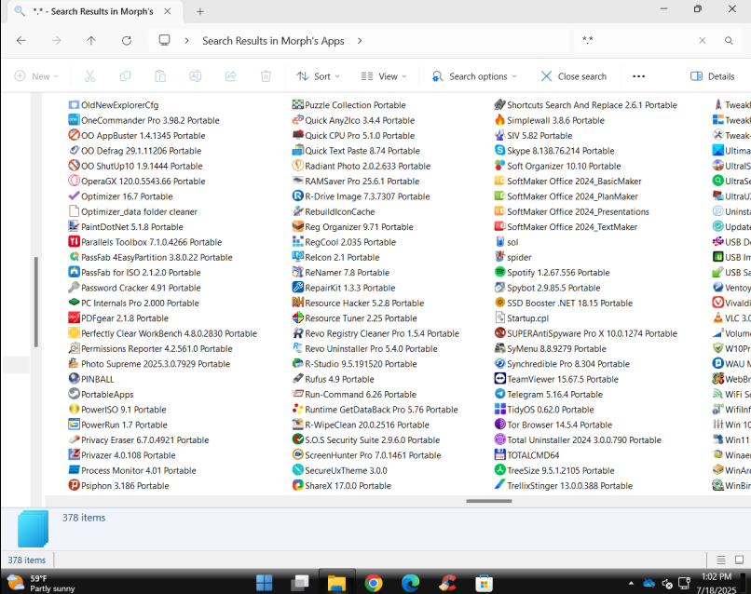The width and height of the screenshot is (751, 594).
Task: Click the PowerISO 9.1 Portable disc icon
Action: (74, 410)
